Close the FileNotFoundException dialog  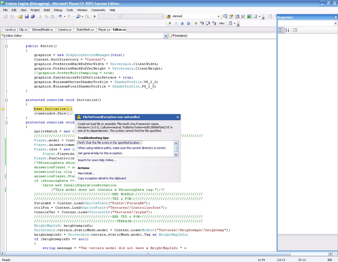(x=178, y=117)
